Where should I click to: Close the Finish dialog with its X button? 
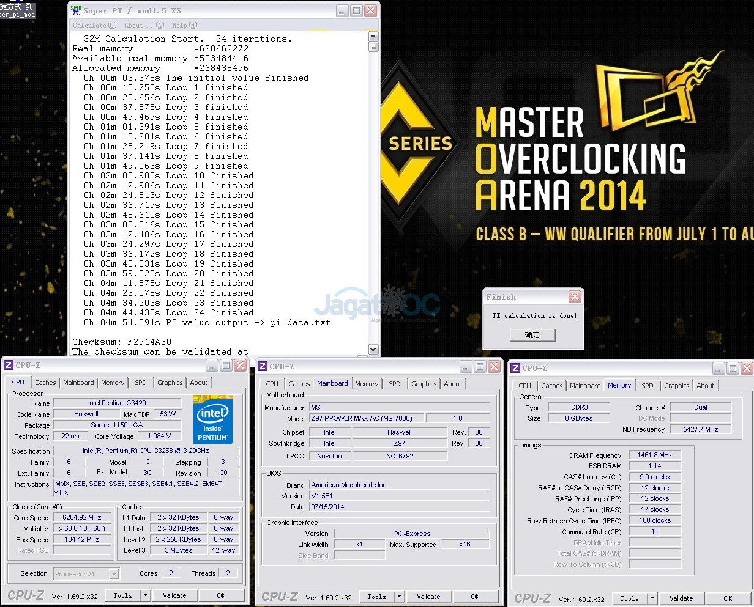pos(575,297)
